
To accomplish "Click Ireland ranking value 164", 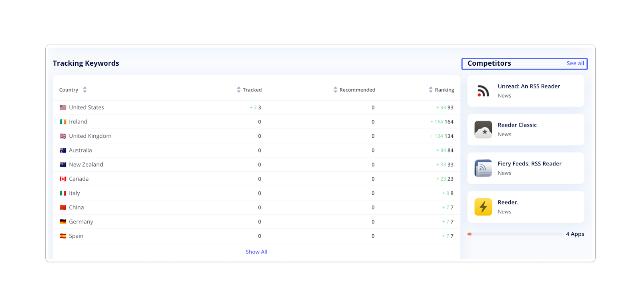I will 449,122.
